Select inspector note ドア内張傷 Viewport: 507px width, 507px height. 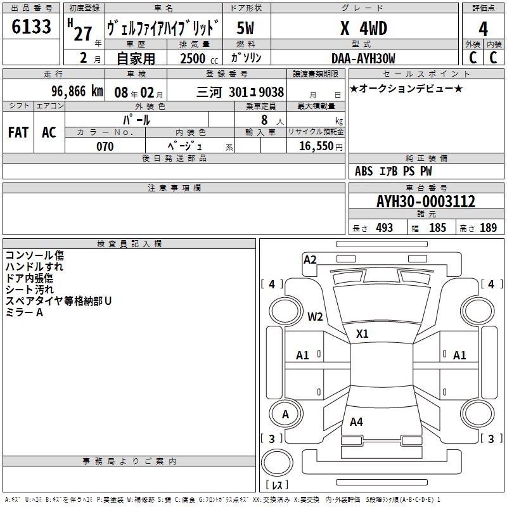[29, 278]
